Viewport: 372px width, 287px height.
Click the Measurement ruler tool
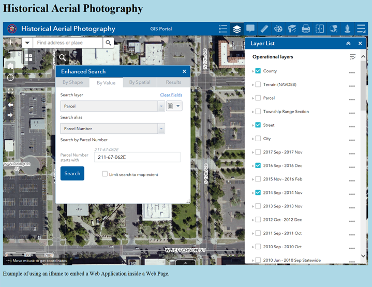click(264, 29)
